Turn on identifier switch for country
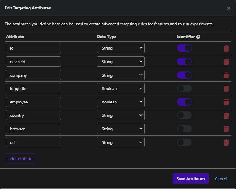 tap(184, 115)
